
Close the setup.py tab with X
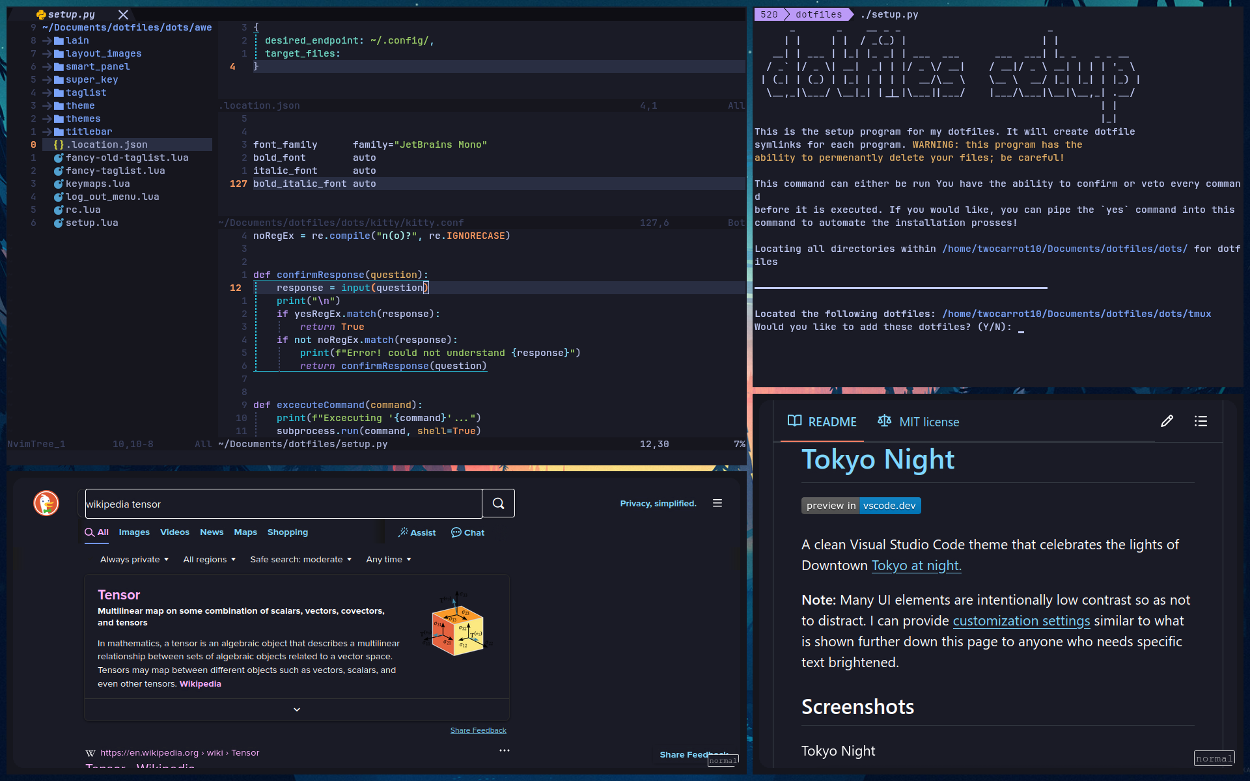pos(123,14)
